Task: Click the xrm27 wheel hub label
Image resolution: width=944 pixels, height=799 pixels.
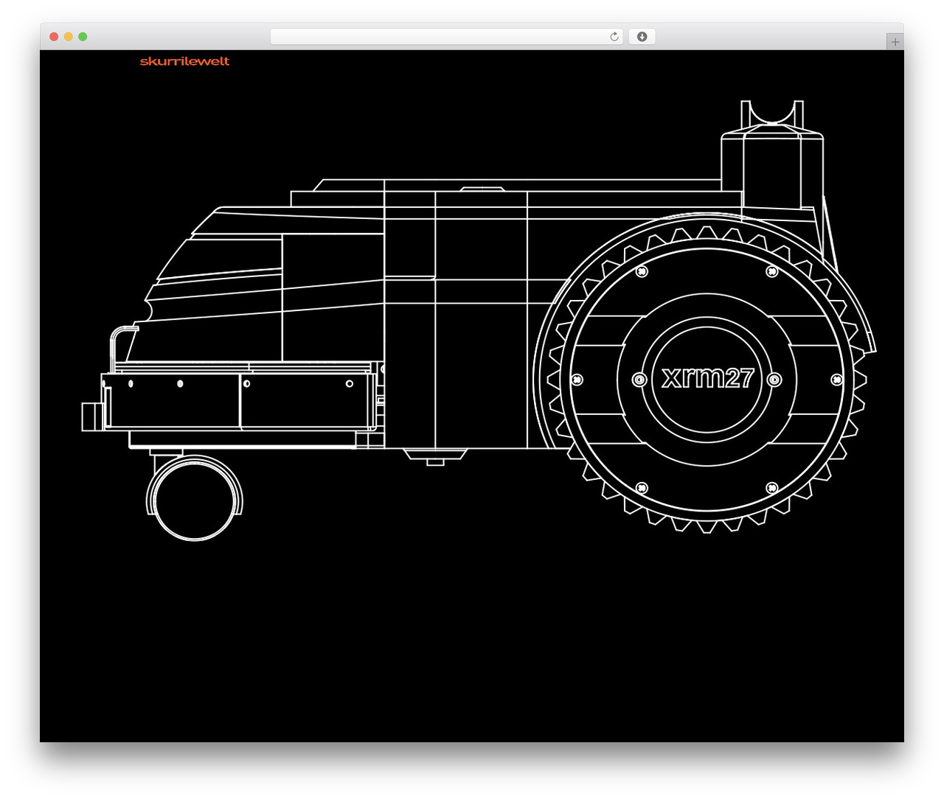Action: [x=707, y=378]
